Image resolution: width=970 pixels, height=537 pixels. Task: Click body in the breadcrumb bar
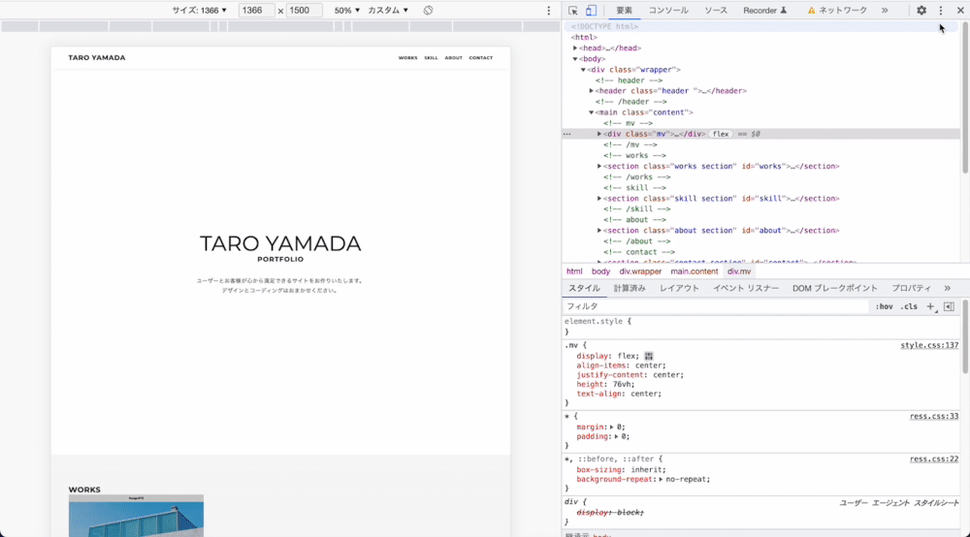[600, 271]
